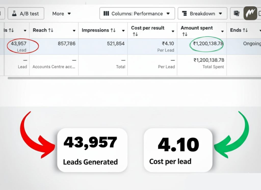Sort by Impressions using its sort arrows

click(x=113, y=30)
